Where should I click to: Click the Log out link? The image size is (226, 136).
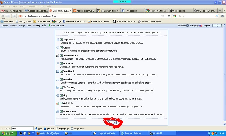(207, 25)
